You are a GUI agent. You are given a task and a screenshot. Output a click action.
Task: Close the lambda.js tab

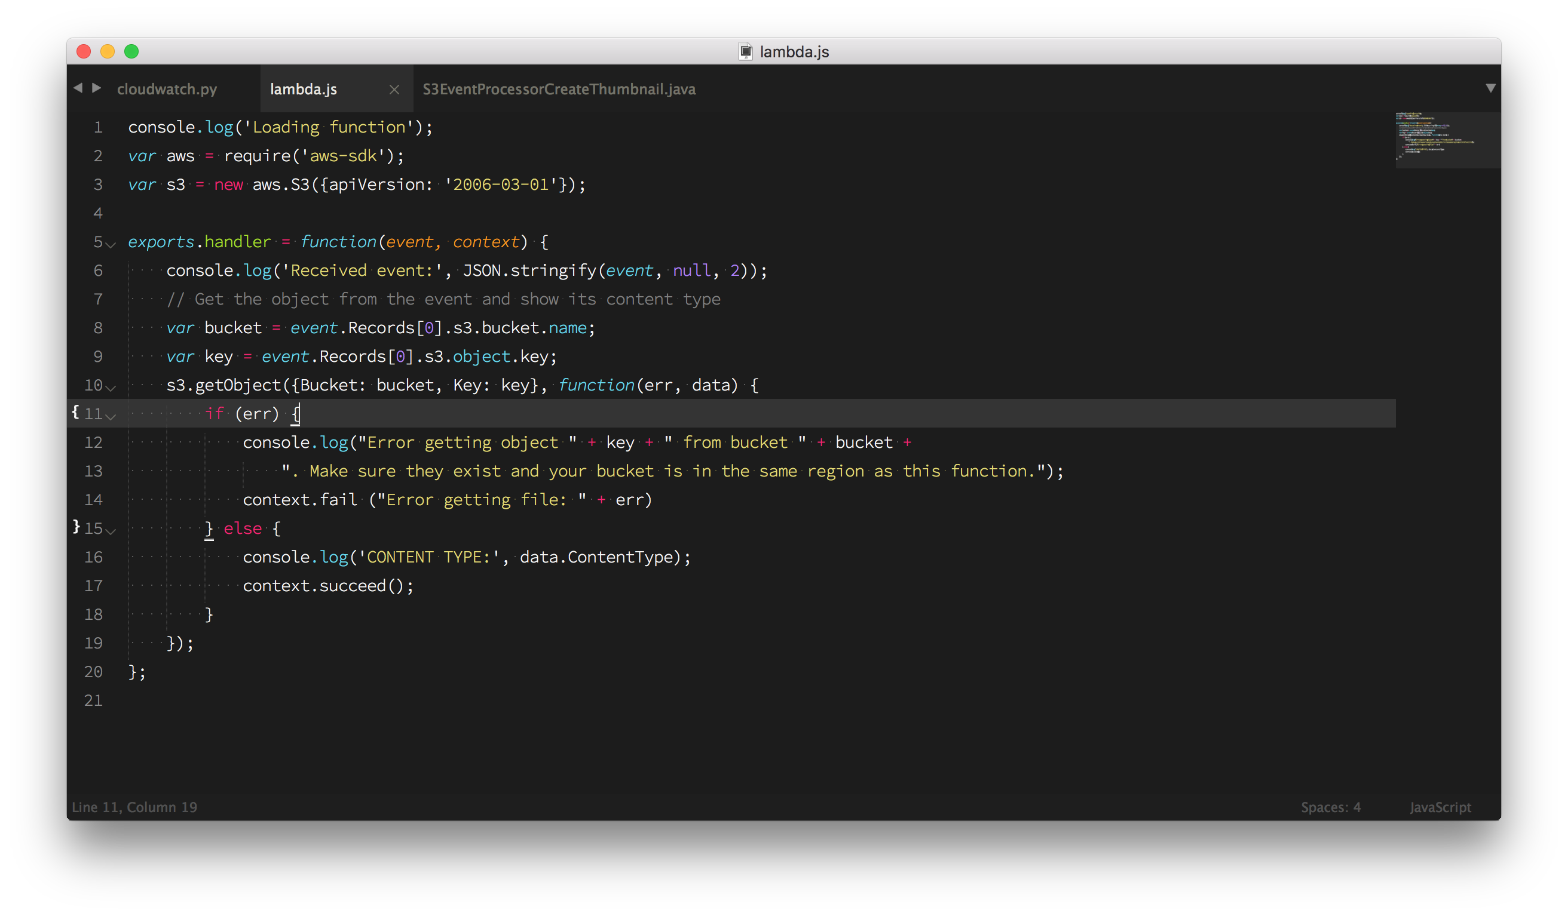click(x=394, y=90)
